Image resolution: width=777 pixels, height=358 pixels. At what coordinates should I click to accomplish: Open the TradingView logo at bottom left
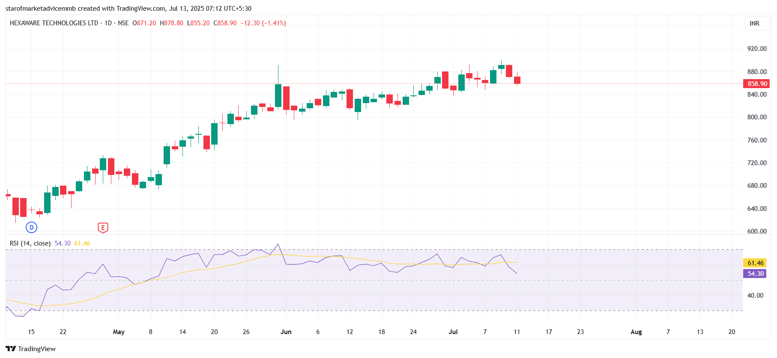(x=31, y=349)
